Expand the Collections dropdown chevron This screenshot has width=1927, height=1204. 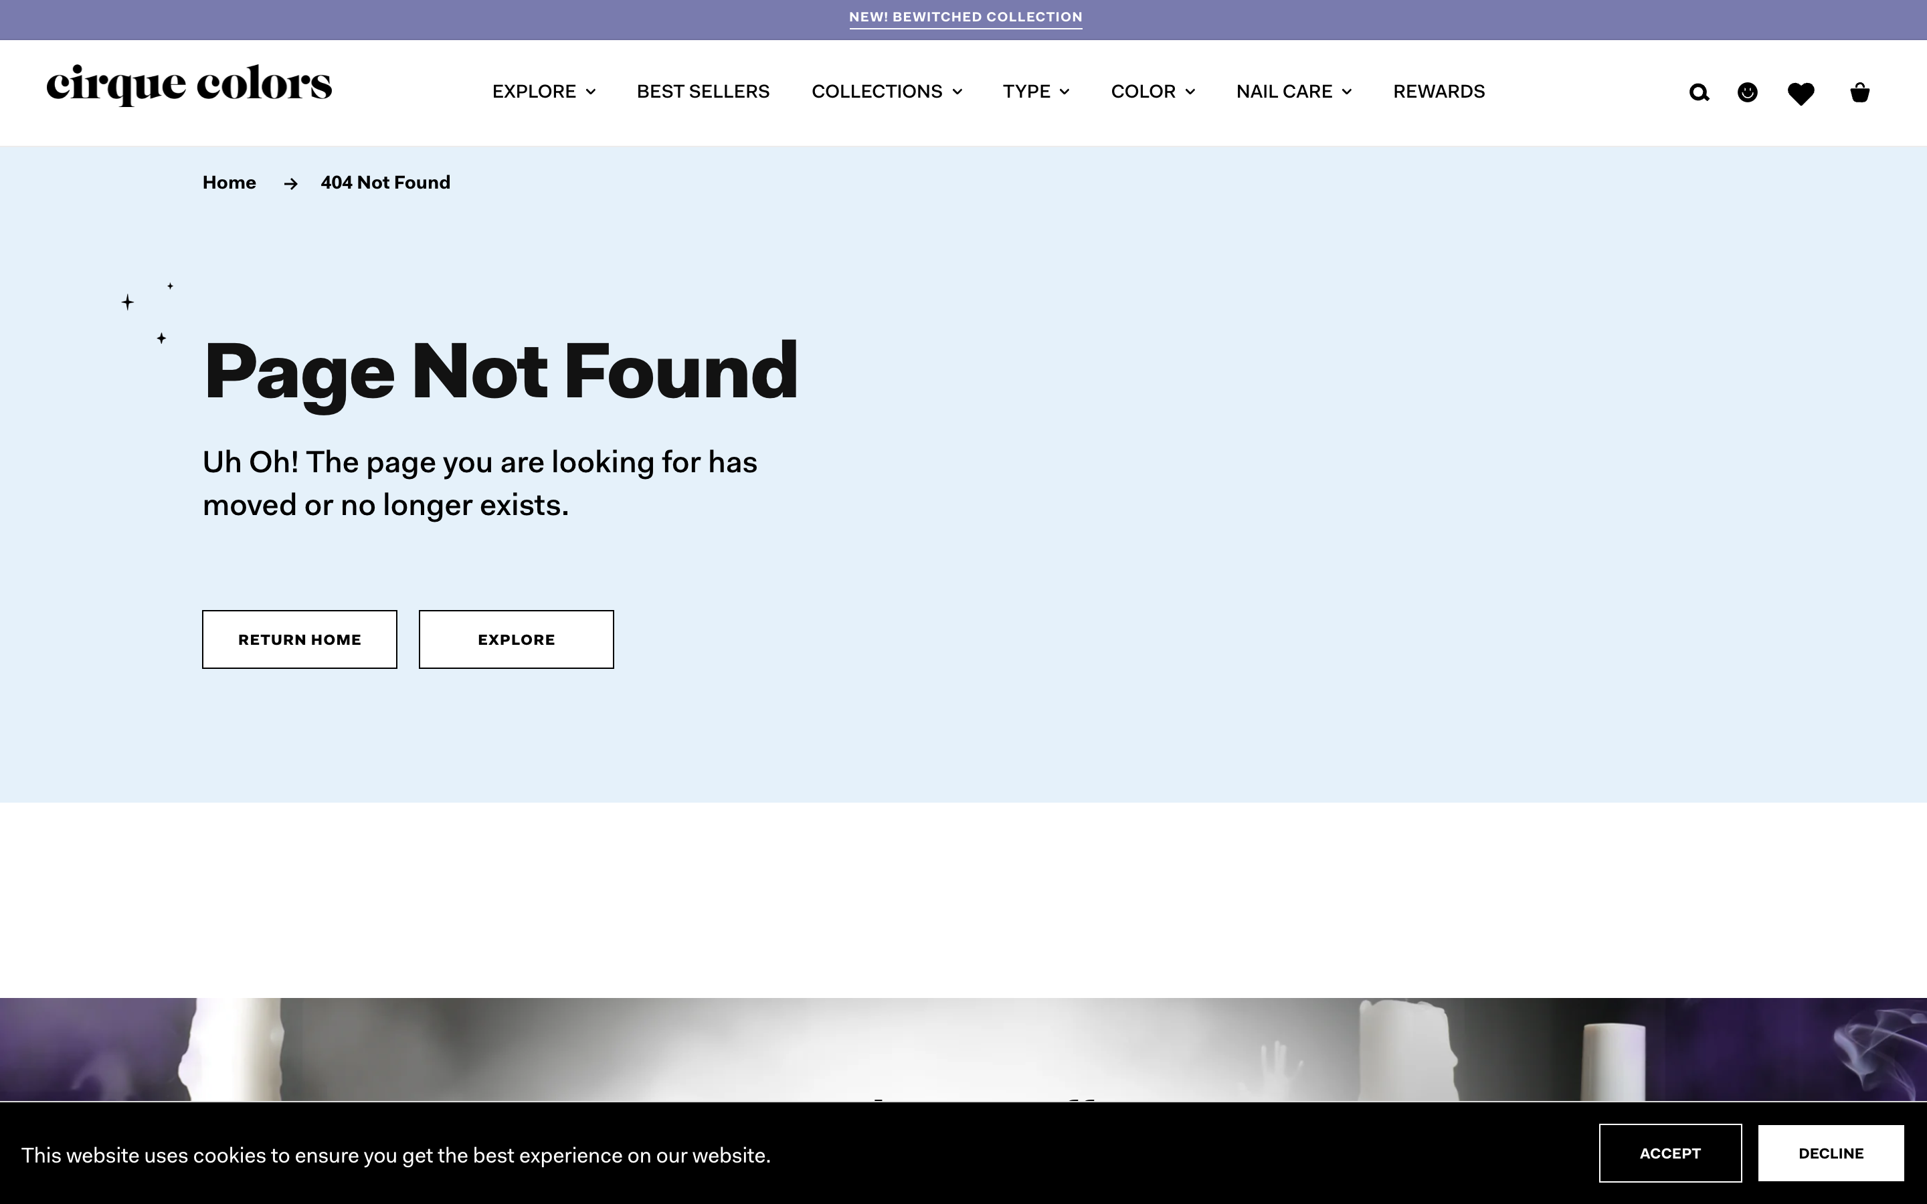tap(957, 92)
